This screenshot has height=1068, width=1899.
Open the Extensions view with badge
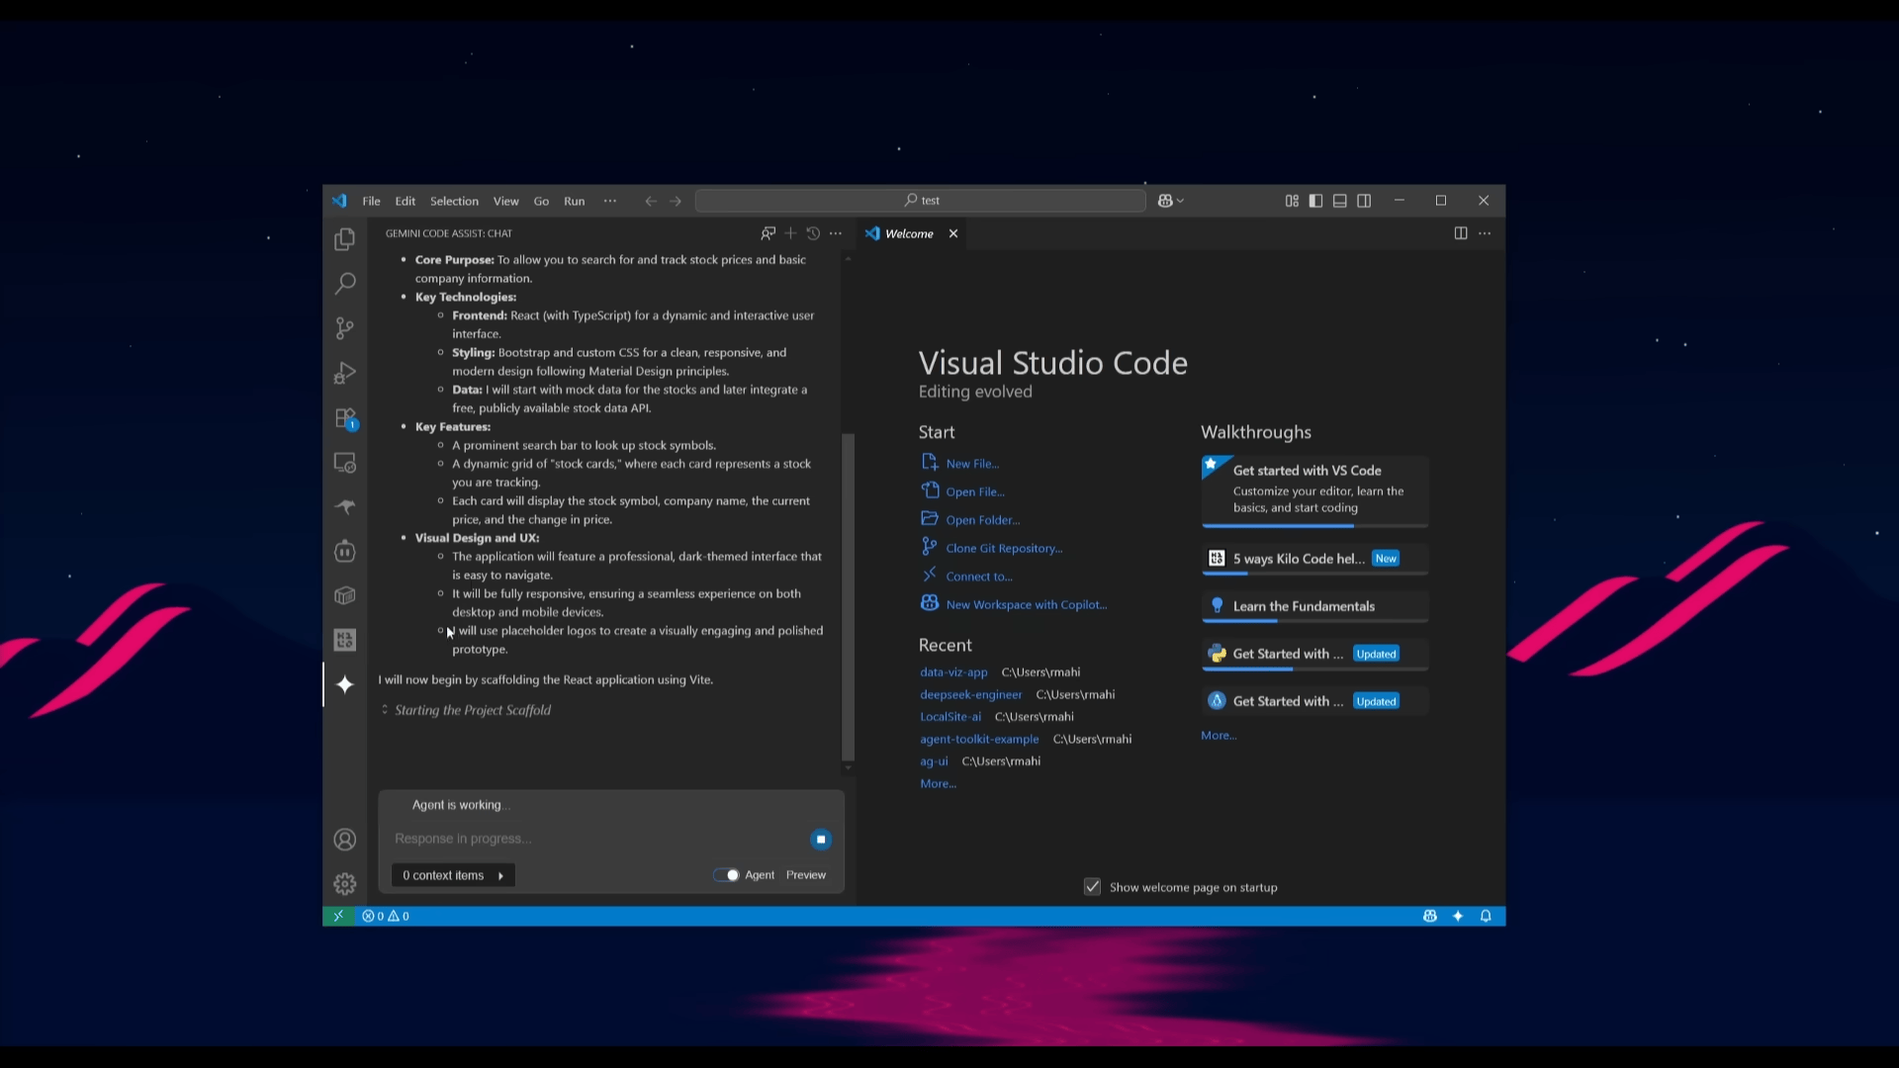tap(344, 418)
